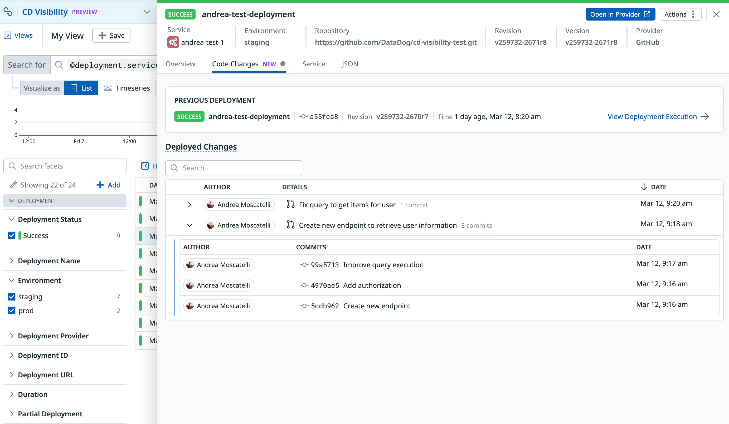Open the Actions kebab menu icon
This screenshot has height=424, width=729.
(693, 14)
